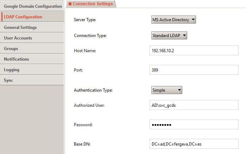The height and width of the screenshot is (154, 246).
Task: Expand the Authentication Type dropdown
Action: tap(166, 90)
